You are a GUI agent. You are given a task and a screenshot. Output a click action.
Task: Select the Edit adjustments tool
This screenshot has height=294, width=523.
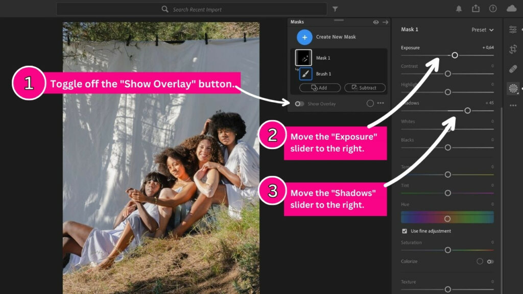tap(514, 29)
